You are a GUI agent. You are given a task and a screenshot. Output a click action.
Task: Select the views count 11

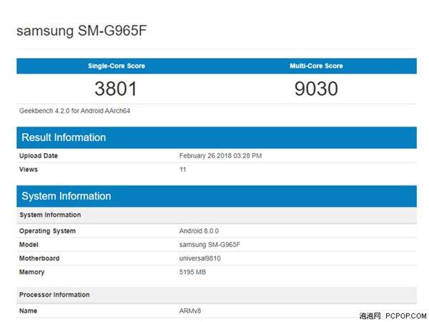click(x=183, y=170)
